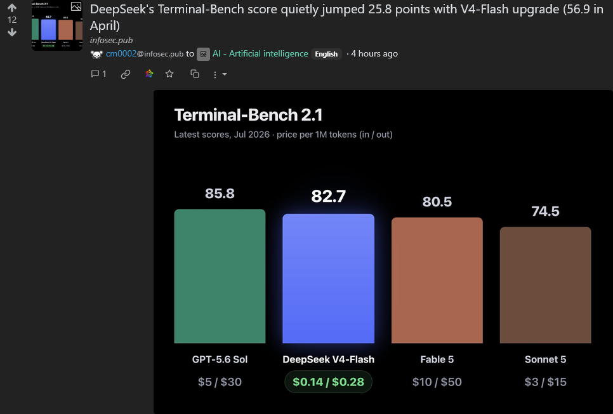Downvote the DeepSeek Terminal-Bench post
Image resolution: width=613 pixels, height=414 pixels.
pyautogui.click(x=12, y=32)
